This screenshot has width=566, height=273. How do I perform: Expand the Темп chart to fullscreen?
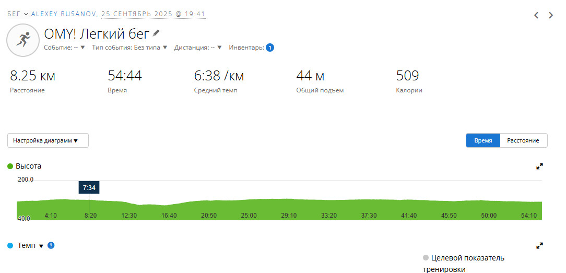(540, 245)
